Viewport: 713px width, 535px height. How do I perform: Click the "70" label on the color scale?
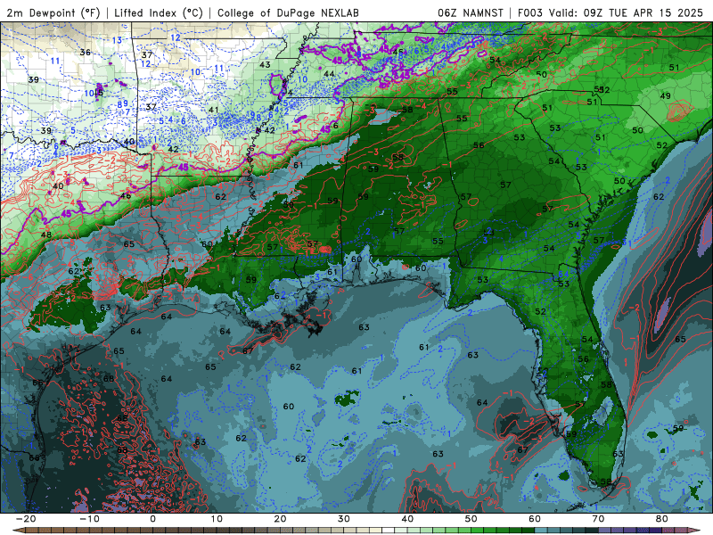(x=598, y=519)
